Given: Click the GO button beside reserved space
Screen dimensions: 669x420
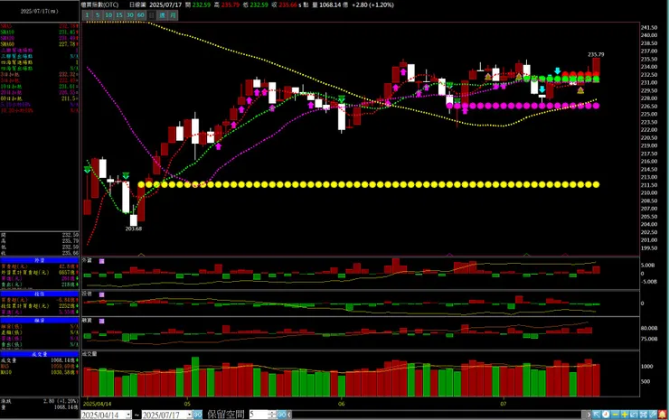Looking at the screenshot, I should [x=281, y=414].
